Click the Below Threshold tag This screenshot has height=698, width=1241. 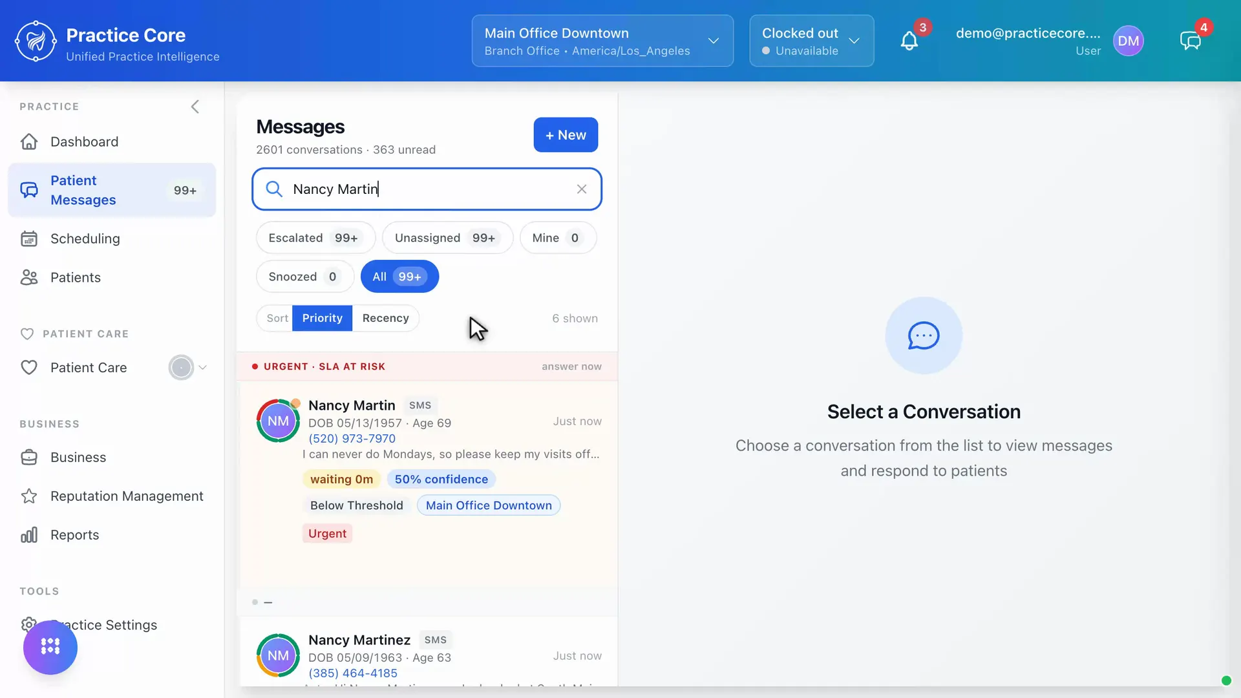[357, 505]
